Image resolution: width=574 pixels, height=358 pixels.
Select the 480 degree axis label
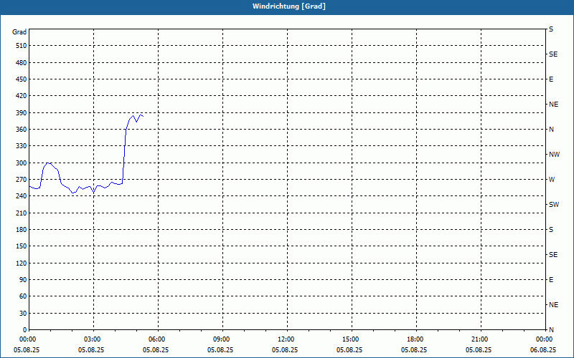[22, 62]
